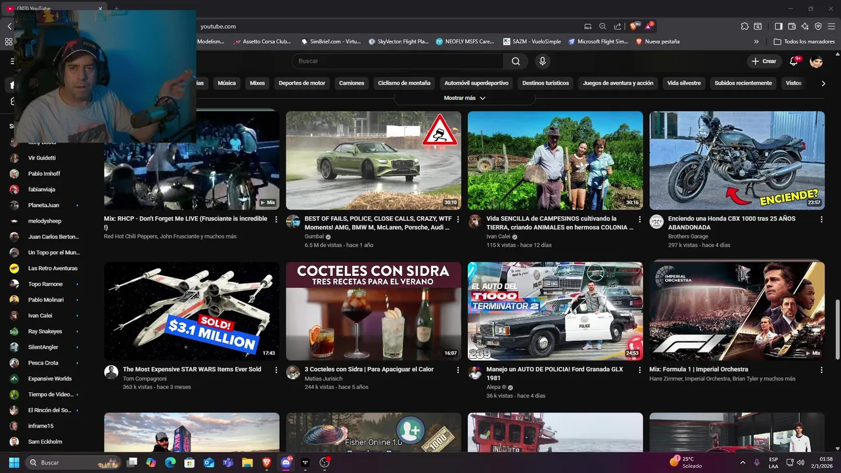Open the Todos los marcadores folder

coord(804,41)
